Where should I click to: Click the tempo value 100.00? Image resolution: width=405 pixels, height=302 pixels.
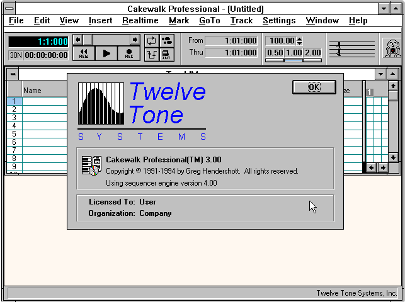(281, 41)
